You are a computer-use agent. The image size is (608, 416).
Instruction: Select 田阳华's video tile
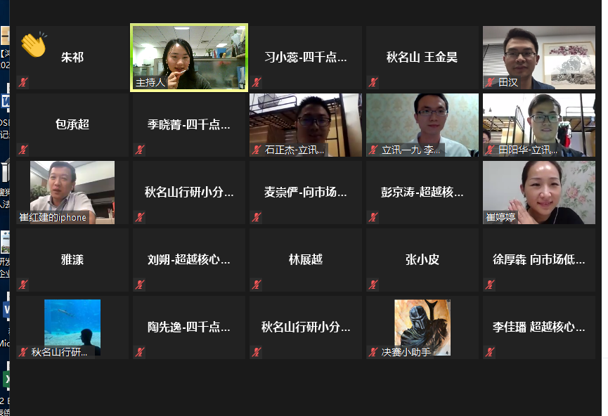(x=539, y=125)
